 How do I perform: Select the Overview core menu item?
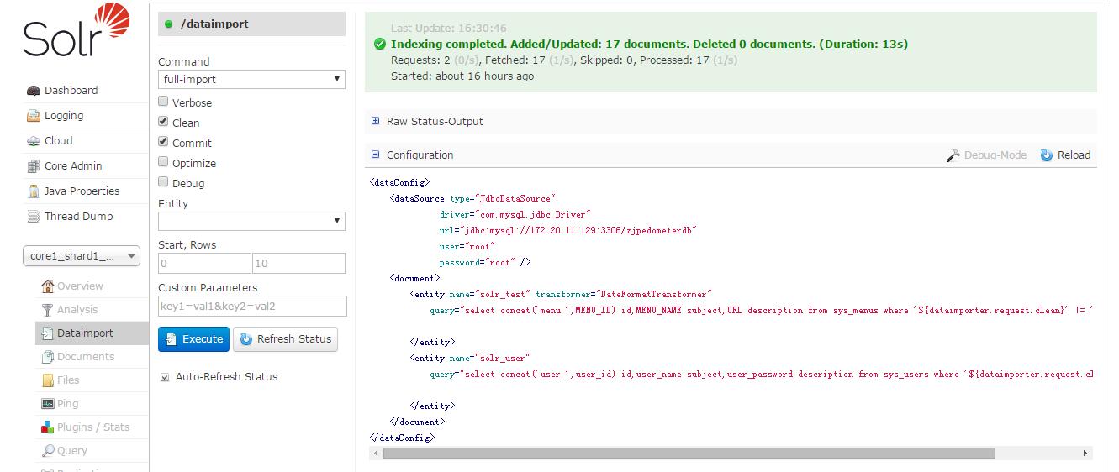pyautogui.click(x=80, y=286)
